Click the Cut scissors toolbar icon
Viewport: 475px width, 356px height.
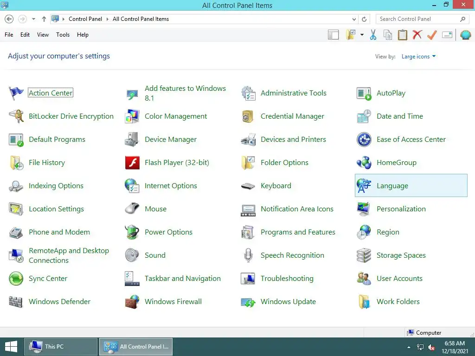click(x=373, y=35)
